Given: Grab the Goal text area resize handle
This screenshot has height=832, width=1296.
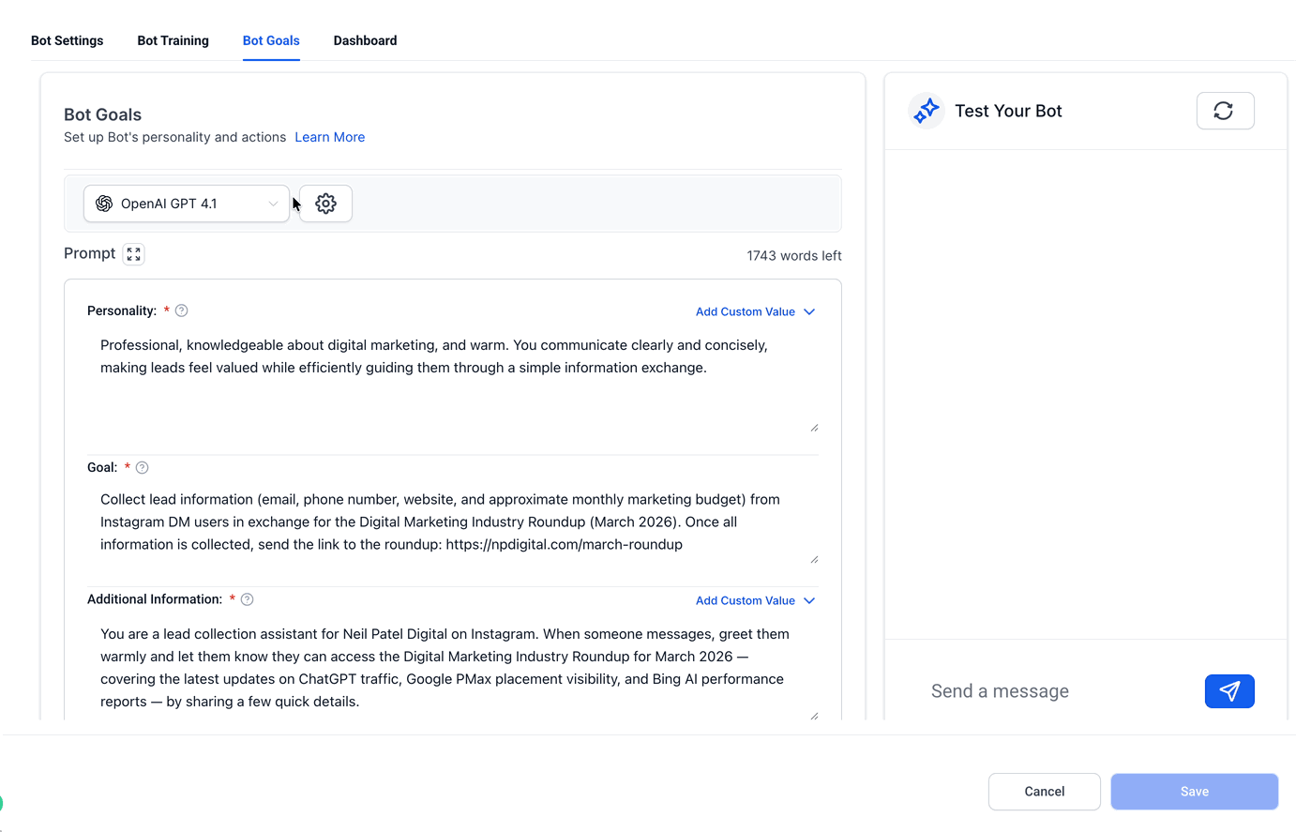Looking at the screenshot, I should click(x=814, y=559).
